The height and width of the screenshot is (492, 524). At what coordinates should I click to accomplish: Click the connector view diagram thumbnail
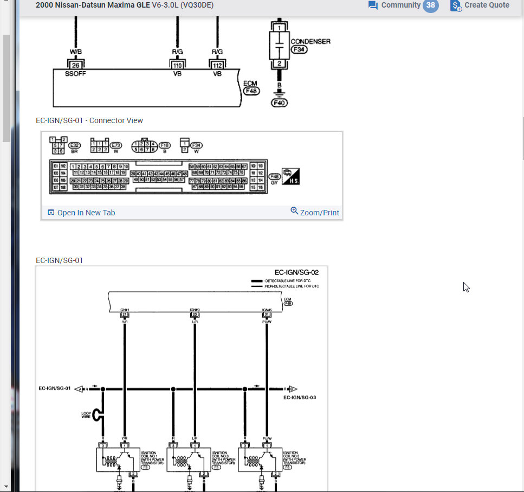pos(191,168)
